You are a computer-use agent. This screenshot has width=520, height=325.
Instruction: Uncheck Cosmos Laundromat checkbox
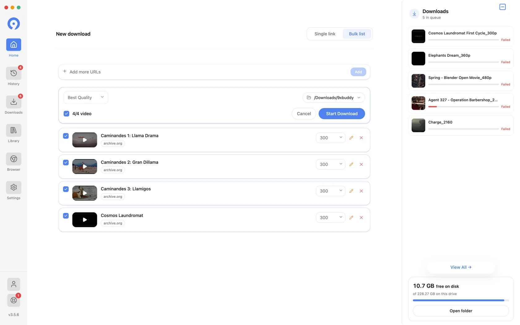66,216
